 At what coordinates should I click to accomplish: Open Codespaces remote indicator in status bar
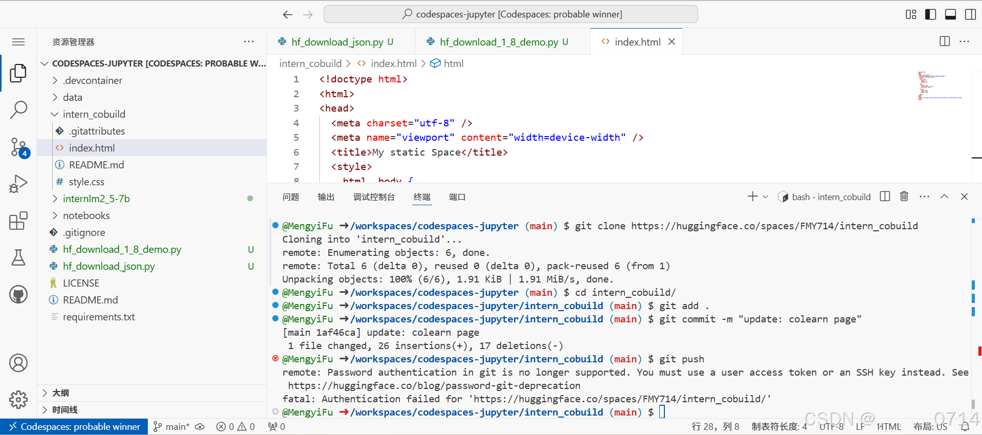[74, 427]
